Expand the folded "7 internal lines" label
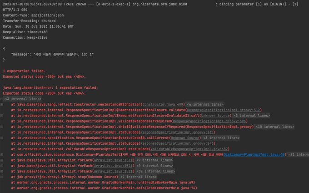 (x=139, y=177)
